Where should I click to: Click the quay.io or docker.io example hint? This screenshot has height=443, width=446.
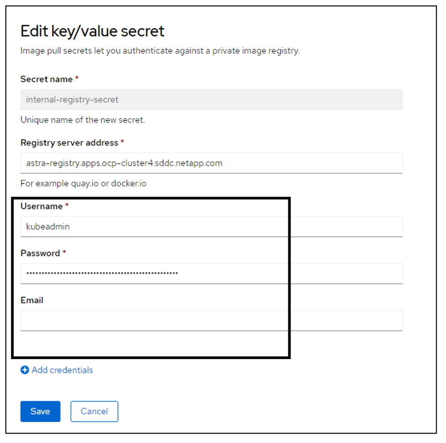[x=83, y=184]
